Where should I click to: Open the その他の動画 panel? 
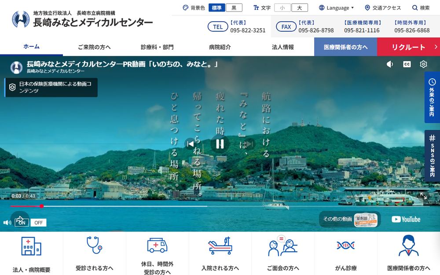(350, 219)
